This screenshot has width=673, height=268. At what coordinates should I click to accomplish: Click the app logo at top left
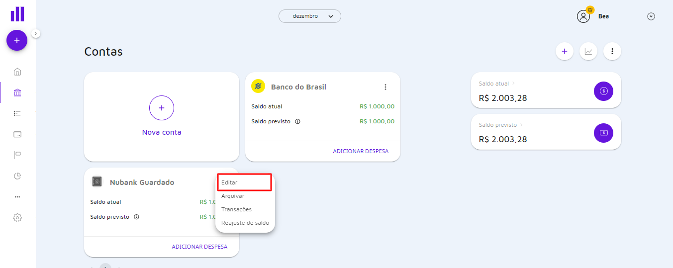coord(17,14)
